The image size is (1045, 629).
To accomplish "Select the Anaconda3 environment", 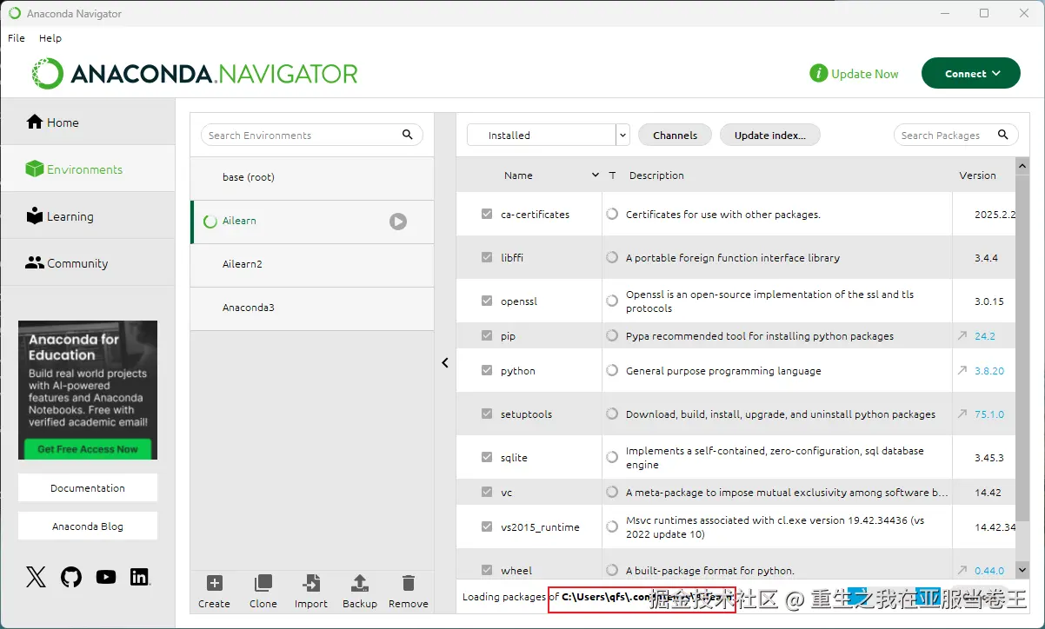I will tap(312, 308).
